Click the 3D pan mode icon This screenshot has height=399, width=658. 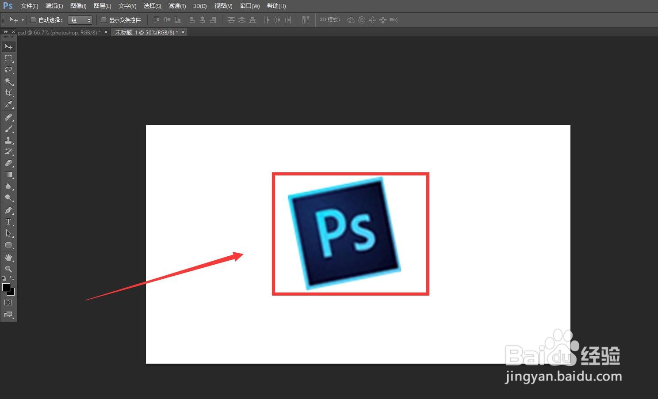[372, 20]
